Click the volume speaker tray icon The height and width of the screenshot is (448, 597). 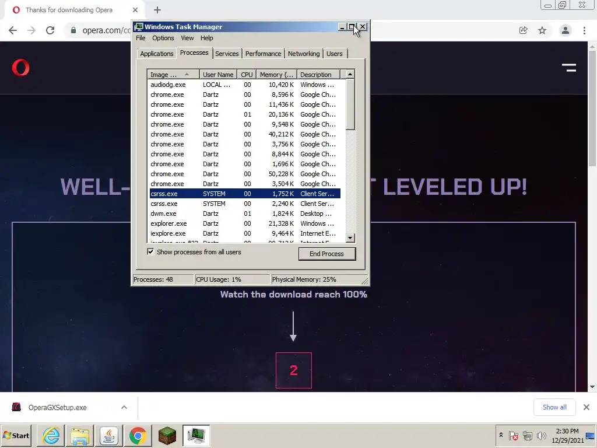pyautogui.click(x=541, y=435)
